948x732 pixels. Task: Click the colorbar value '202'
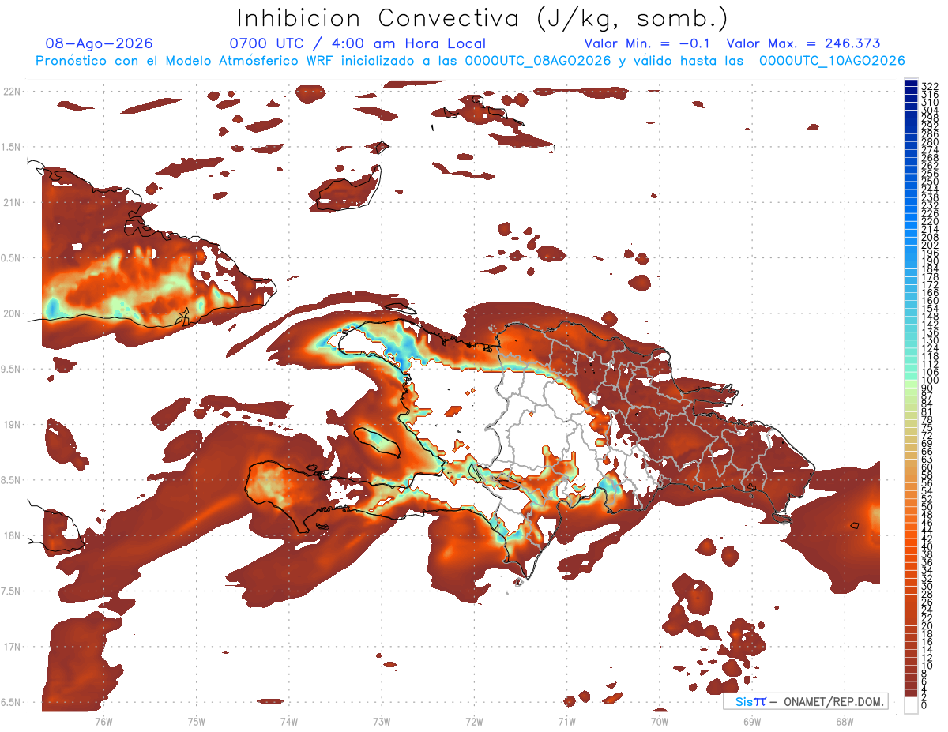[x=929, y=245]
